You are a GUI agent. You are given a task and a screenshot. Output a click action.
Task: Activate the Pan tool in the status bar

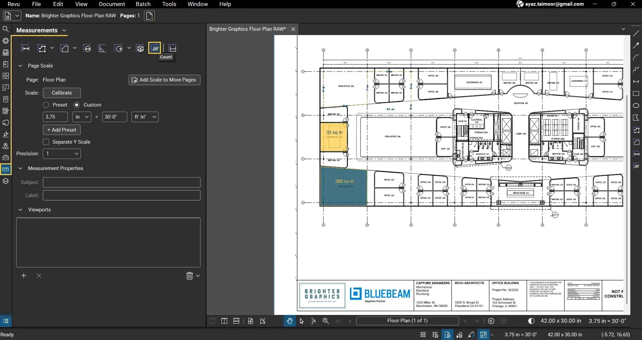289,321
